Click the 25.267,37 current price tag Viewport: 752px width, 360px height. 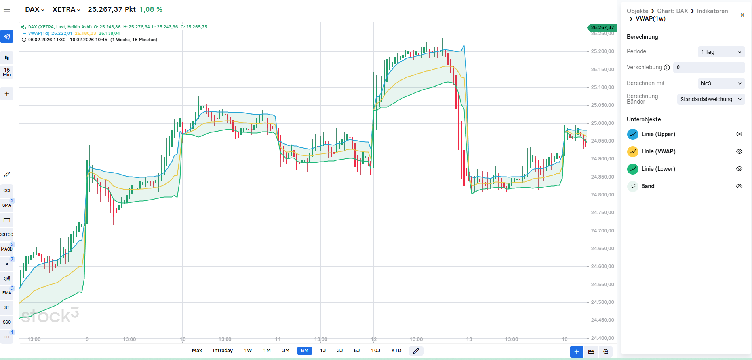(602, 28)
